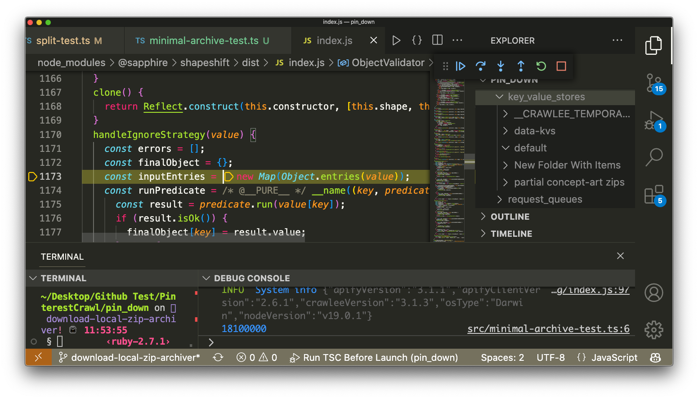This screenshot has height=399, width=698.
Task: Expand the data-kvs folder
Action: [555, 131]
